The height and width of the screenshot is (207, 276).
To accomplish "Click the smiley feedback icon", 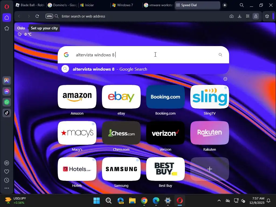I will click(225, 79).
